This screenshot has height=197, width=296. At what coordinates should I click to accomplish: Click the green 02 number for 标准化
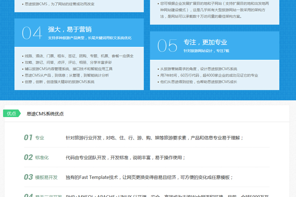[x=28, y=157]
